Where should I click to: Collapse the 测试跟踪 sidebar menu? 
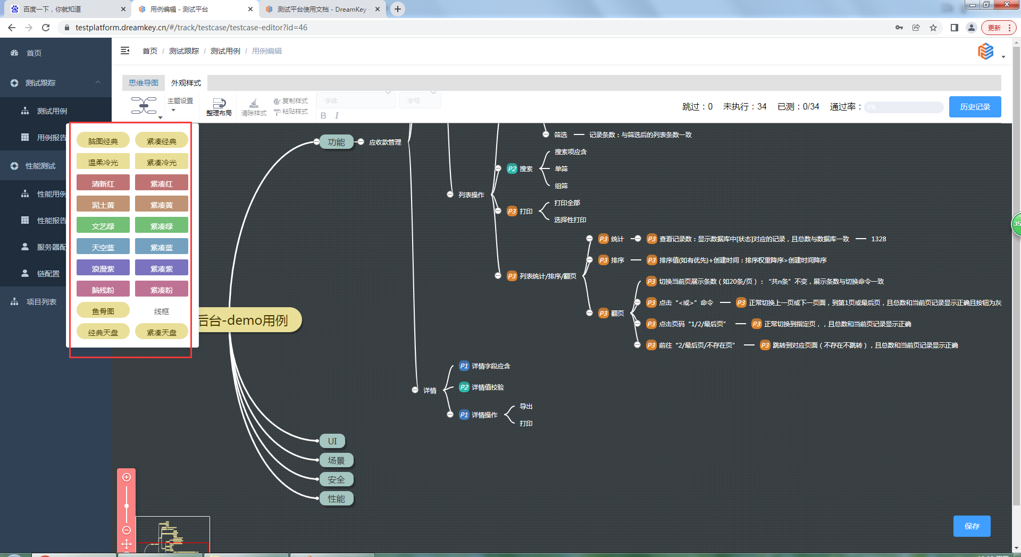click(98, 82)
